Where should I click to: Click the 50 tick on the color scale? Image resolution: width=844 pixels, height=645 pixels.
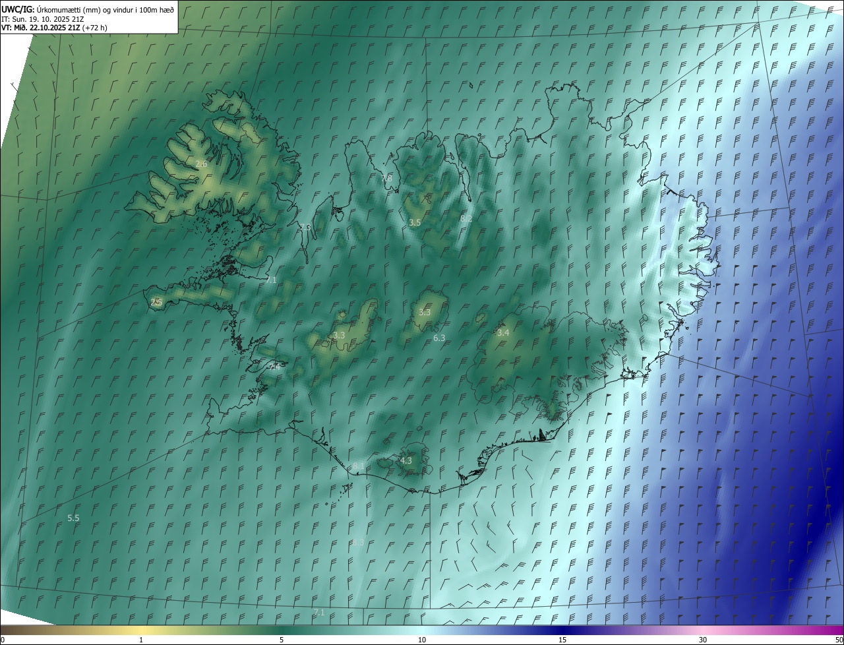point(839,640)
